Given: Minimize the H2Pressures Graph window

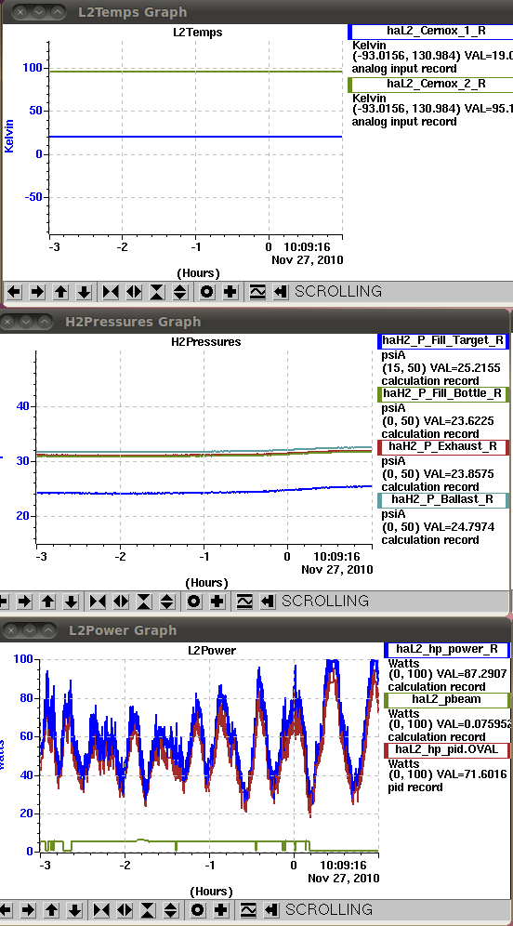Looking at the screenshot, I should click(x=26, y=322).
